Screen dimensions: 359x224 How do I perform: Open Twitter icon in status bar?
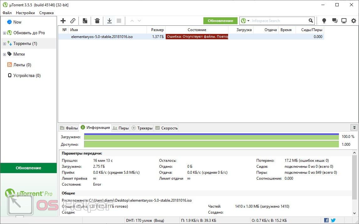coord(333,220)
